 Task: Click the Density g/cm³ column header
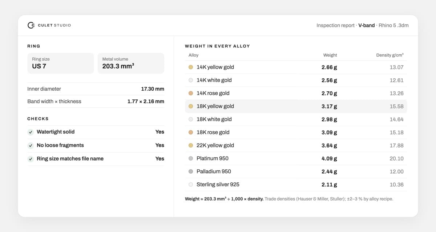[389, 55]
